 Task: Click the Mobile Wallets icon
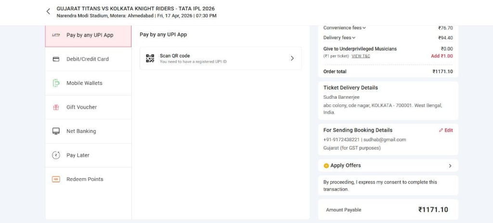coord(56,83)
